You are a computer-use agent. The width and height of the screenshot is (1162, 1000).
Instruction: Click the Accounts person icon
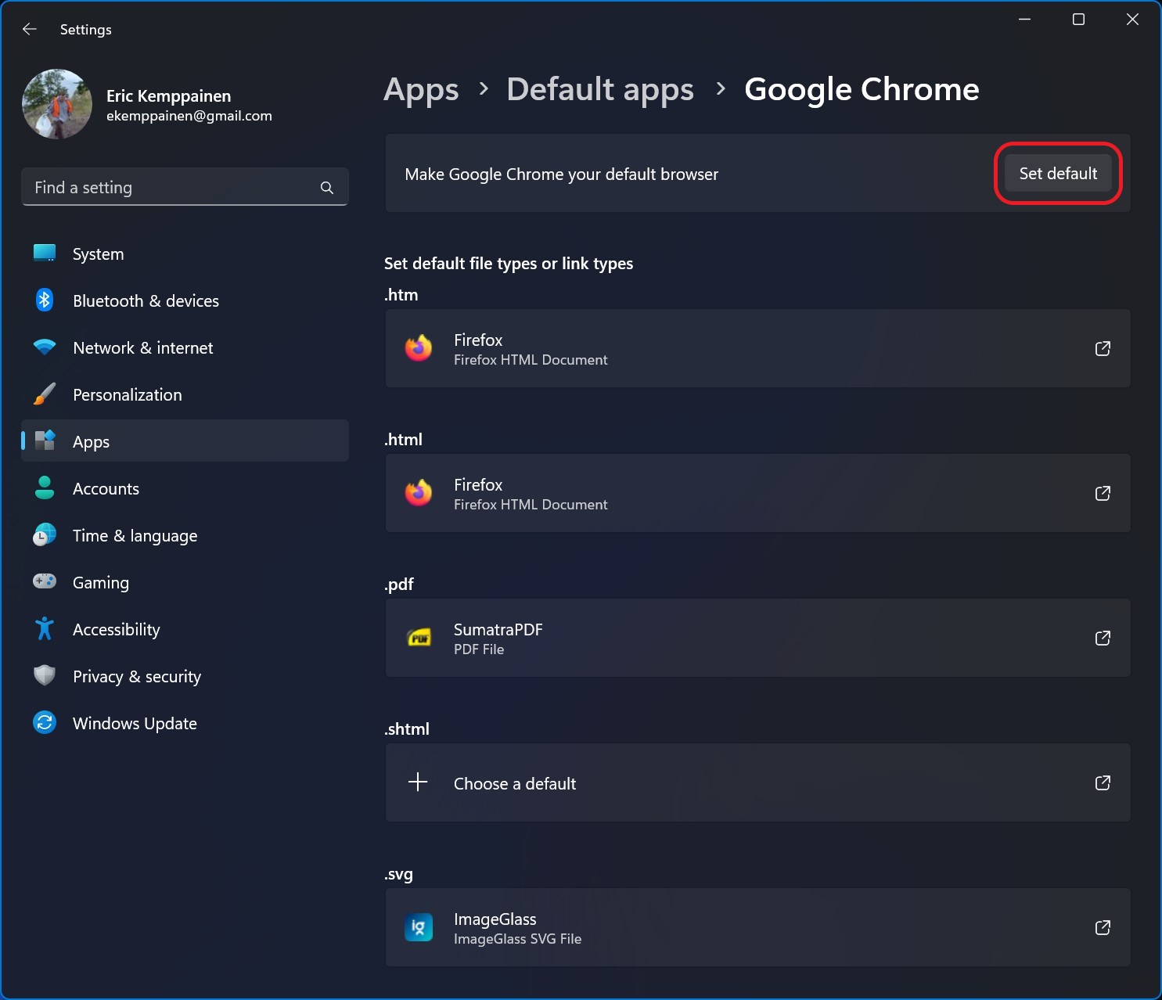(45, 488)
